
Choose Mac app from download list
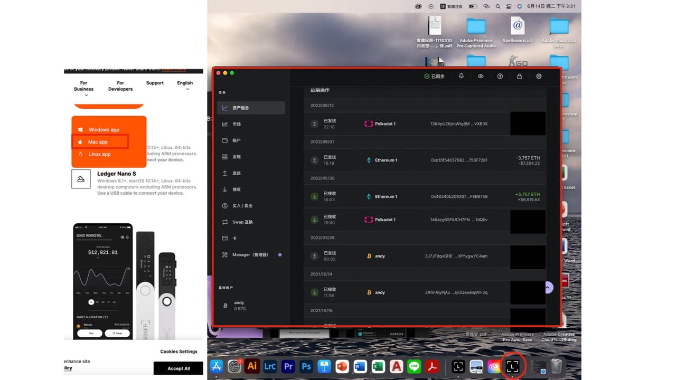100,142
